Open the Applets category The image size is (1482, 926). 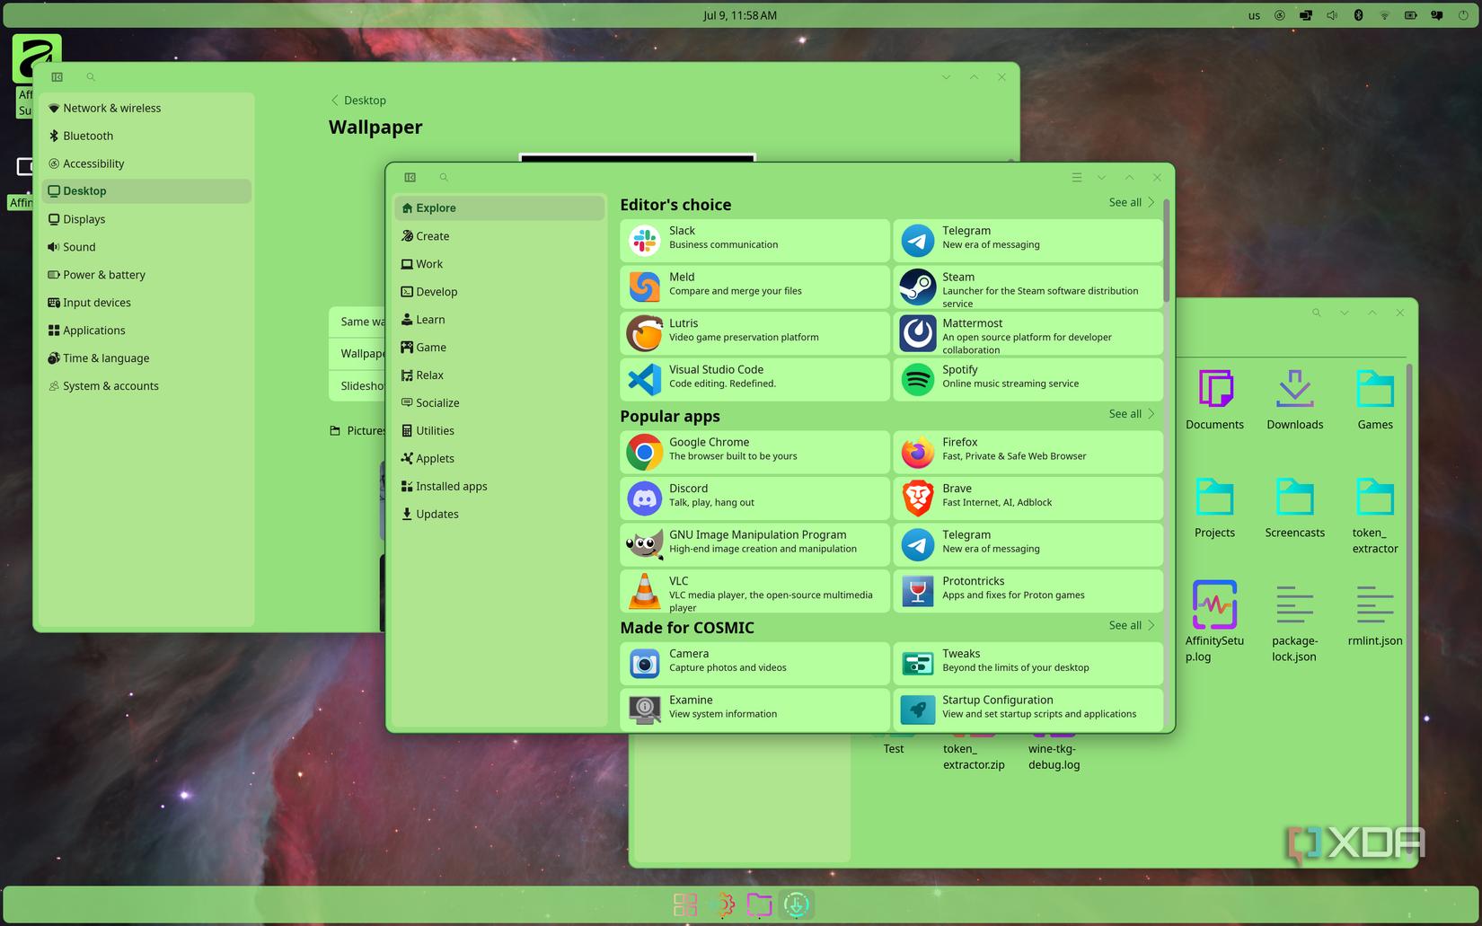click(x=499, y=458)
